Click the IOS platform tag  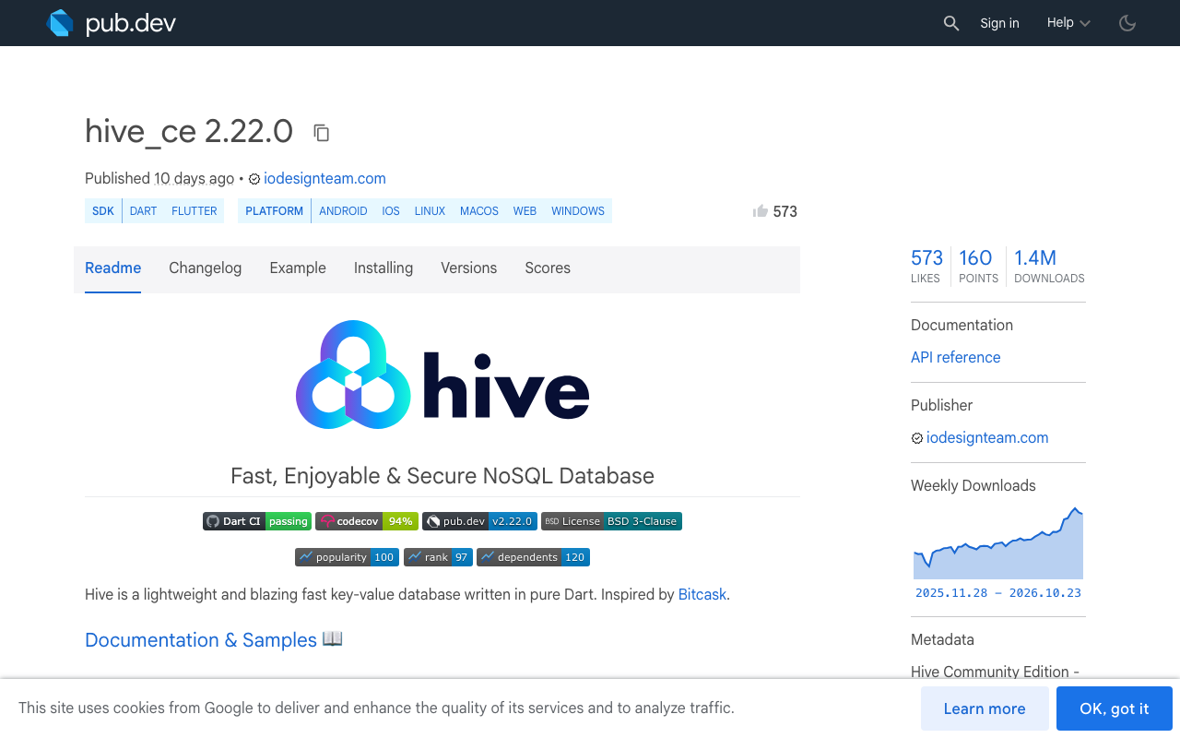(391, 211)
